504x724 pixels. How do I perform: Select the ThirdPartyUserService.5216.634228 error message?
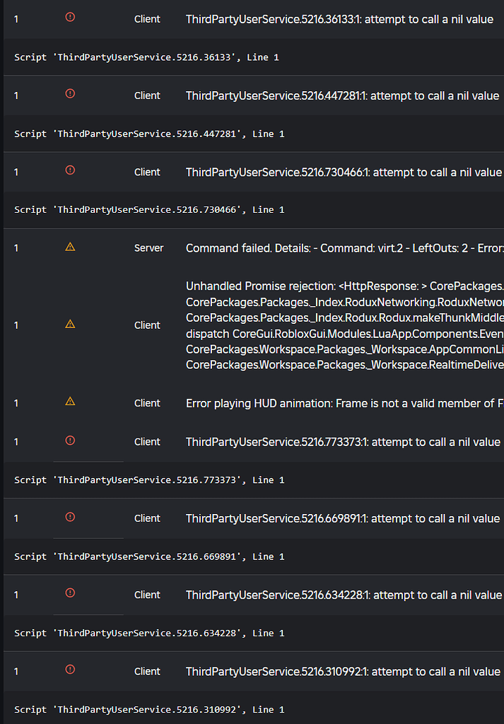(x=344, y=595)
